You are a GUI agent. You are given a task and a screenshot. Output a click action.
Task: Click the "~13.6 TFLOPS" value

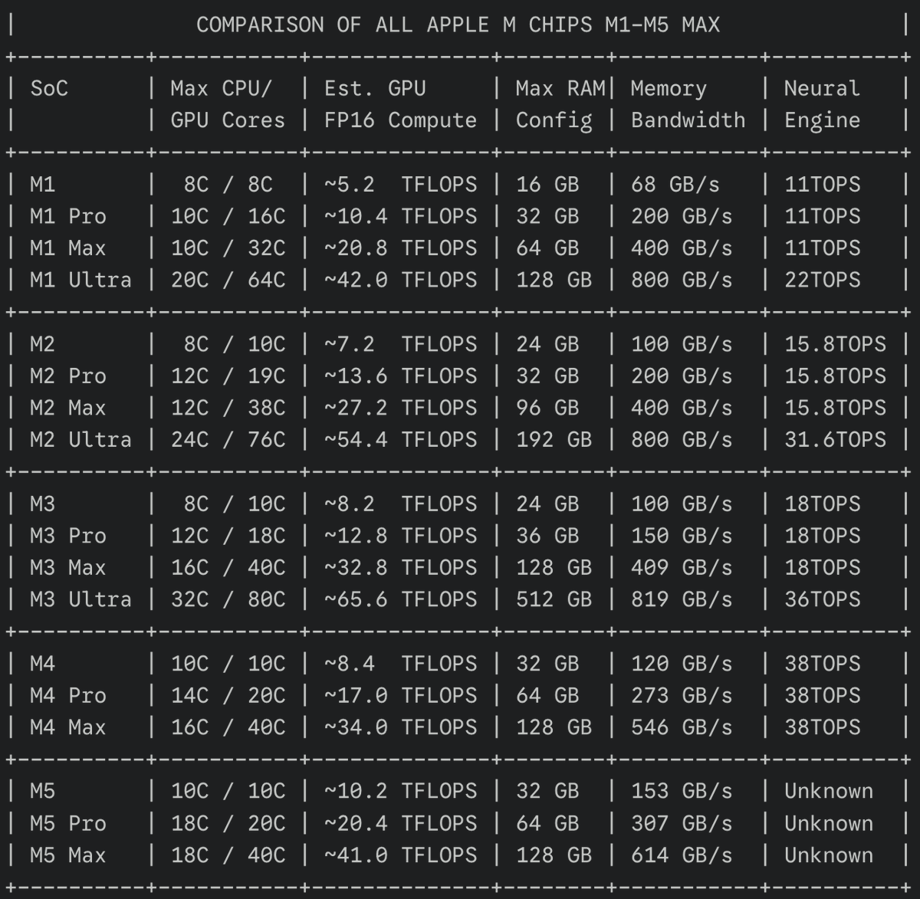pos(400,376)
